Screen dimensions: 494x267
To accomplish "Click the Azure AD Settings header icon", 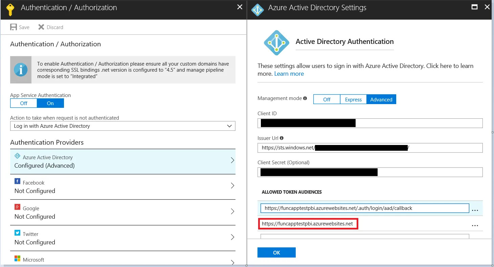I will (x=258, y=10).
